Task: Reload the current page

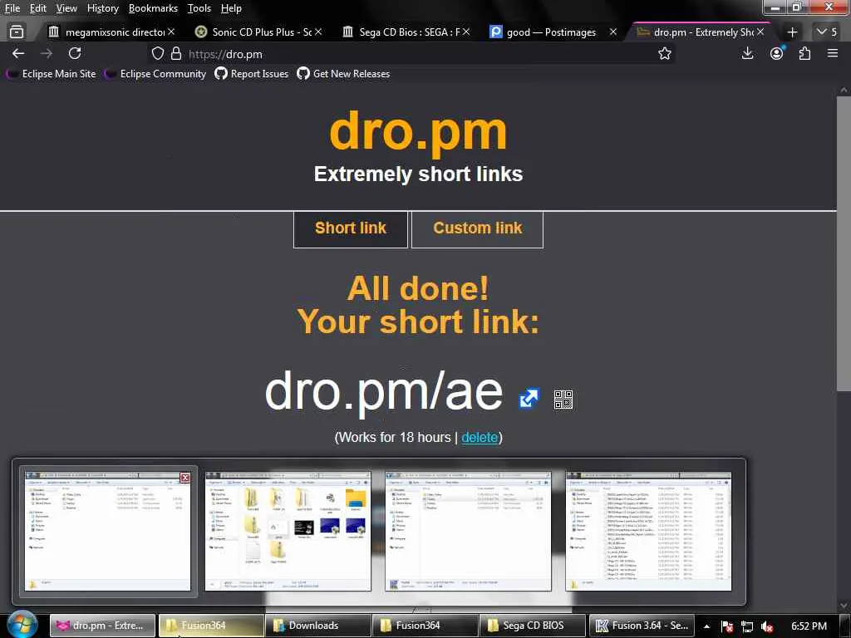Action: (x=75, y=53)
